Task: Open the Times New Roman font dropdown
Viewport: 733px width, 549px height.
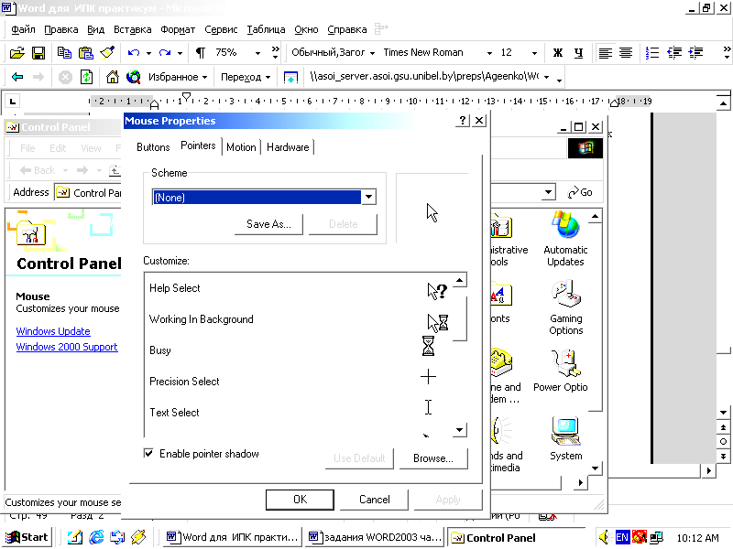Action: click(x=489, y=53)
